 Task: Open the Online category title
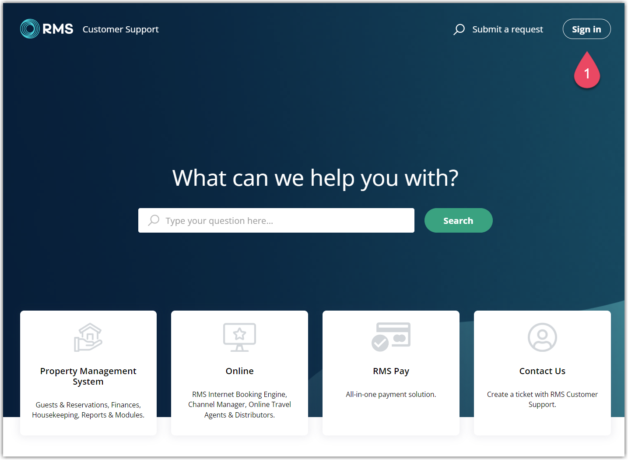pyautogui.click(x=239, y=371)
